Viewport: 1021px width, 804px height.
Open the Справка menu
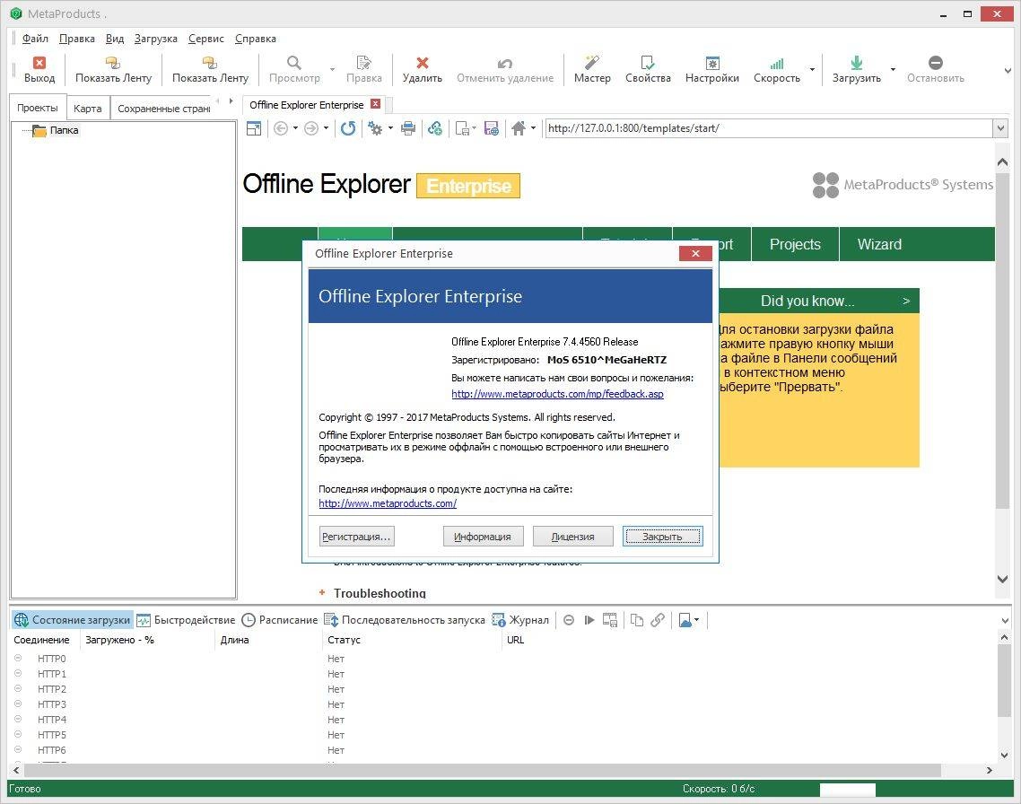(255, 39)
